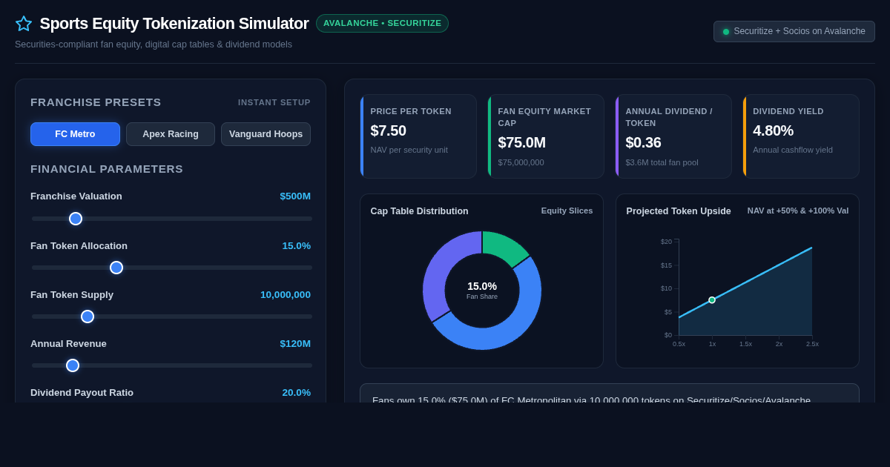
Task: Click the Equity Slices label
Action: 567,211
